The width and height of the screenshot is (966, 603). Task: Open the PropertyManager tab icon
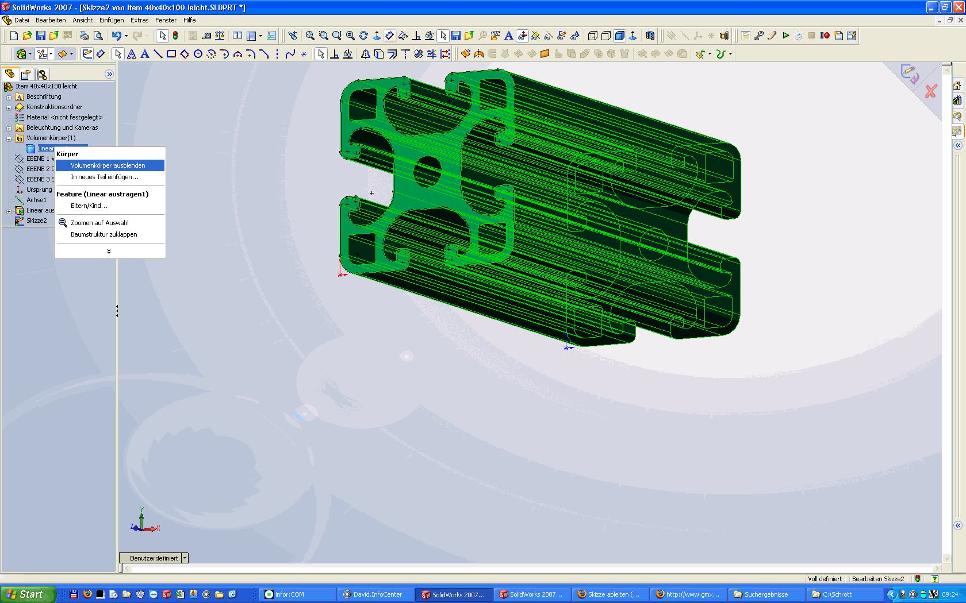click(26, 75)
